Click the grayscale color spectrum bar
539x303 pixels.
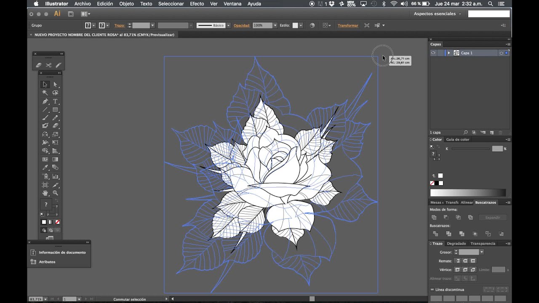coord(467,193)
